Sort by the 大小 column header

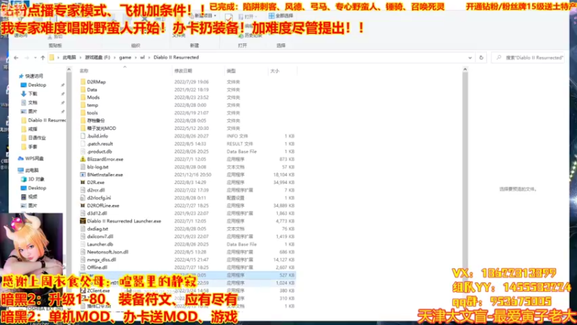click(x=275, y=71)
